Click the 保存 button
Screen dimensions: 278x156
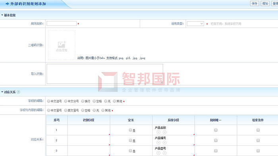click(x=255, y=3)
